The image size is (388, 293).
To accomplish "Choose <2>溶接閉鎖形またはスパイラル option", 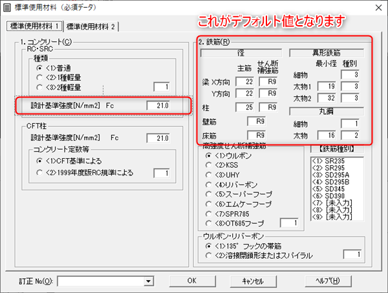I will click(209, 255).
